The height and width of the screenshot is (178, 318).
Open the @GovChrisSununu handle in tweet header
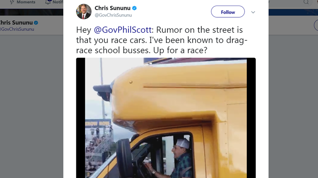tap(113, 15)
